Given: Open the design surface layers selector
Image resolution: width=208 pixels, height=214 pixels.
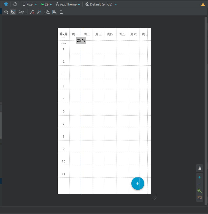Looking at the screenshot, I should (6, 4).
